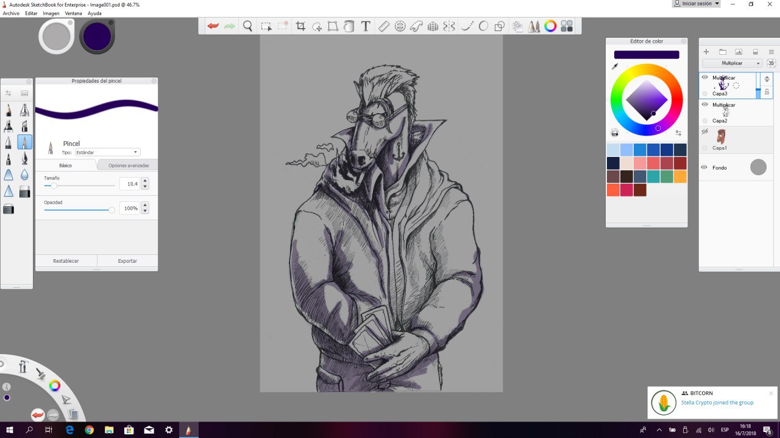This screenshot has width=780, height=438.
Task: Select the pencil brush in brush palette
Action: point(9,110)
